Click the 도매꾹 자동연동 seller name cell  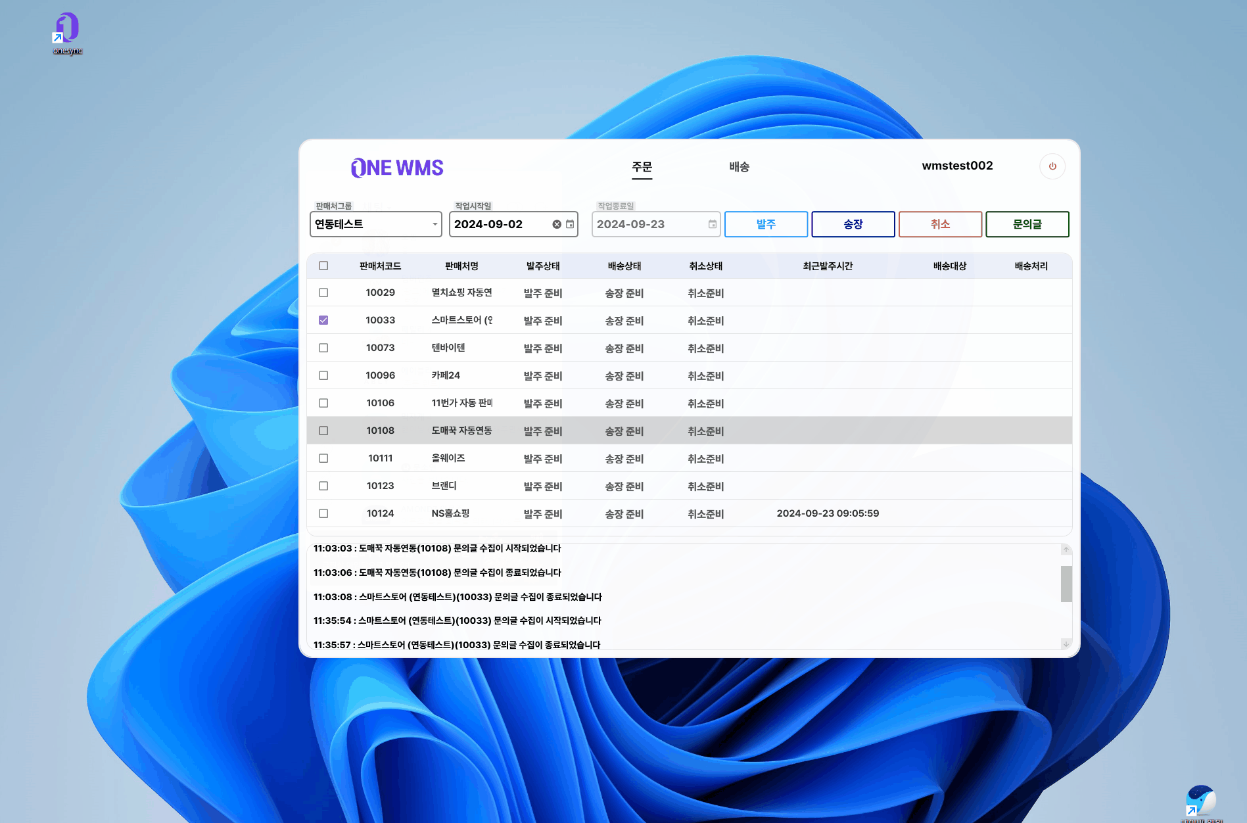462,431
